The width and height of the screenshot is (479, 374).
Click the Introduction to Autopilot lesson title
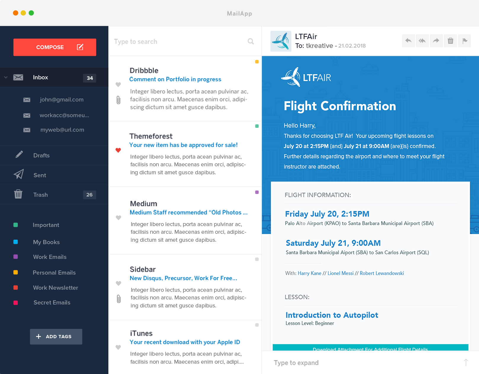pyautogui.click(x=332, y=315)
